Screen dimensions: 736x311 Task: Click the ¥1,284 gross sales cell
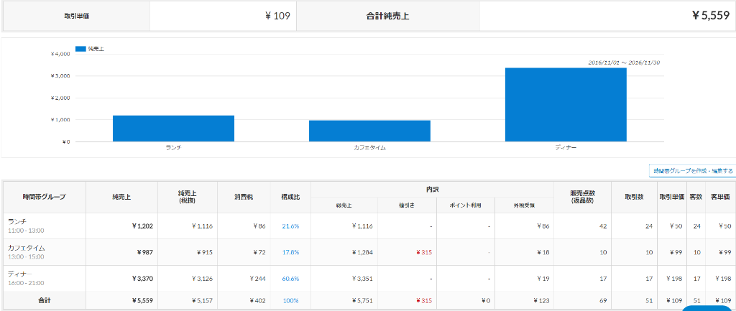pyautogui.click(x=362, y=252)
